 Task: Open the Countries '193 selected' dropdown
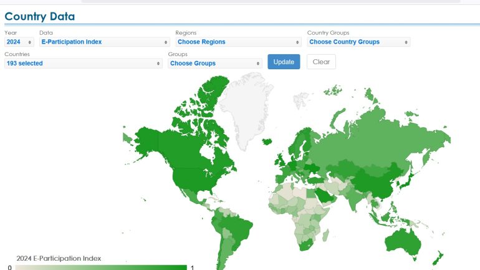coord(83,63)
